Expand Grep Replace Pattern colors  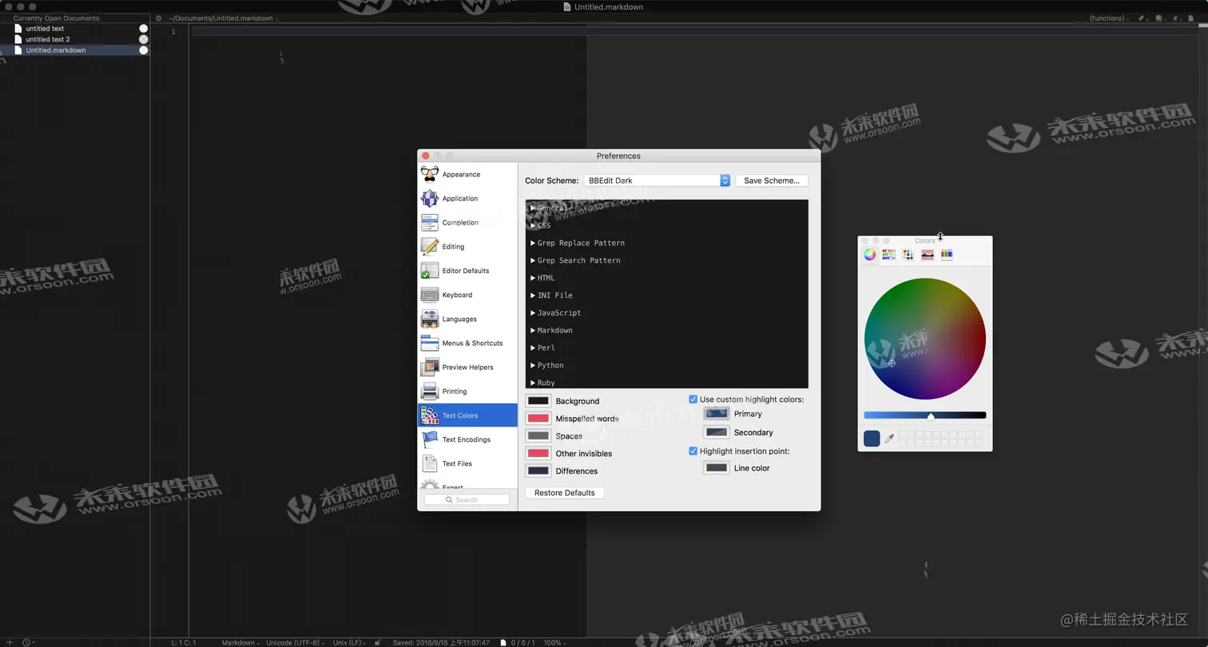[x=533, y=243]
